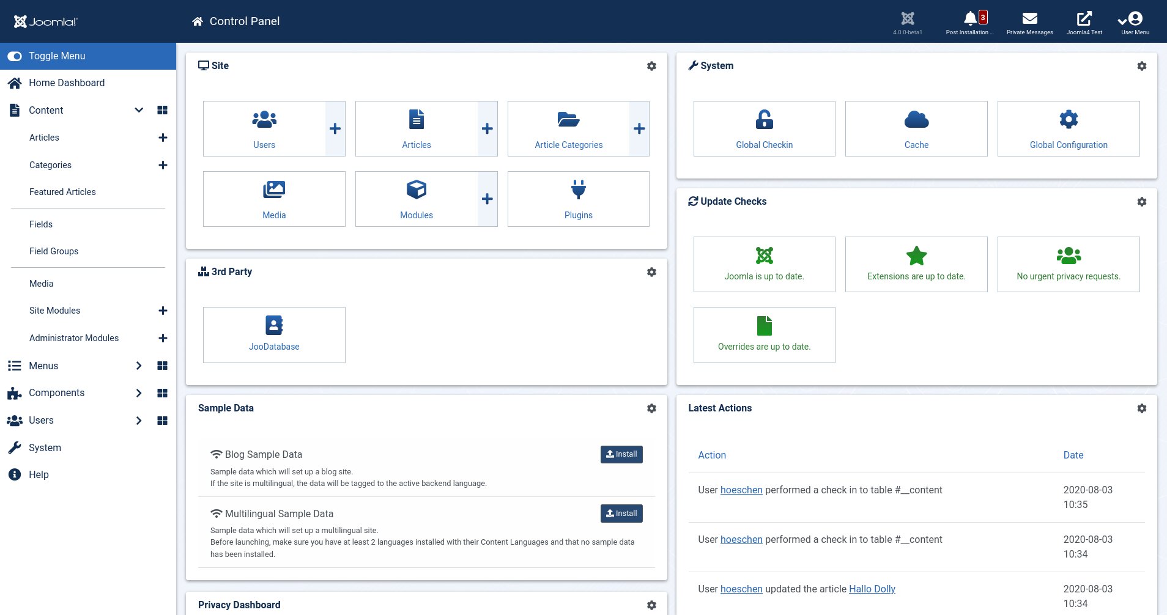1167x615 pixels.
Task: Open the User Menu dropdown
Action: point(1134,20)
